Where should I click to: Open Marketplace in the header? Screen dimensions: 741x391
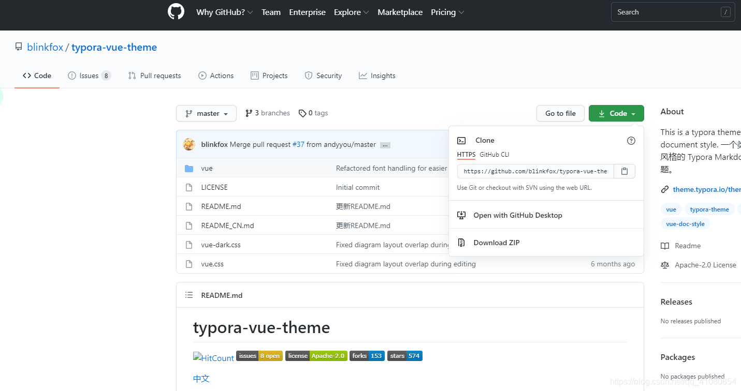[400, 12]
